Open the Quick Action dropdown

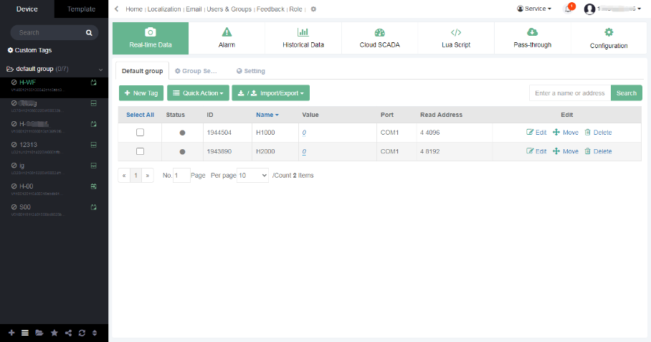(x=198, y=93)
